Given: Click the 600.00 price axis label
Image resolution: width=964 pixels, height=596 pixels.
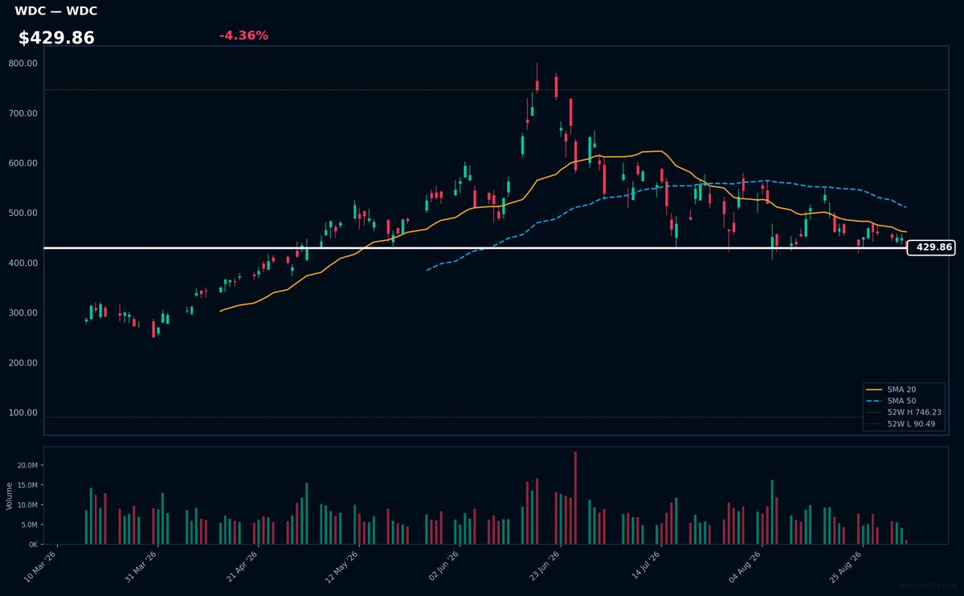Looking at the screenshot, I should [x=23, y=163].
